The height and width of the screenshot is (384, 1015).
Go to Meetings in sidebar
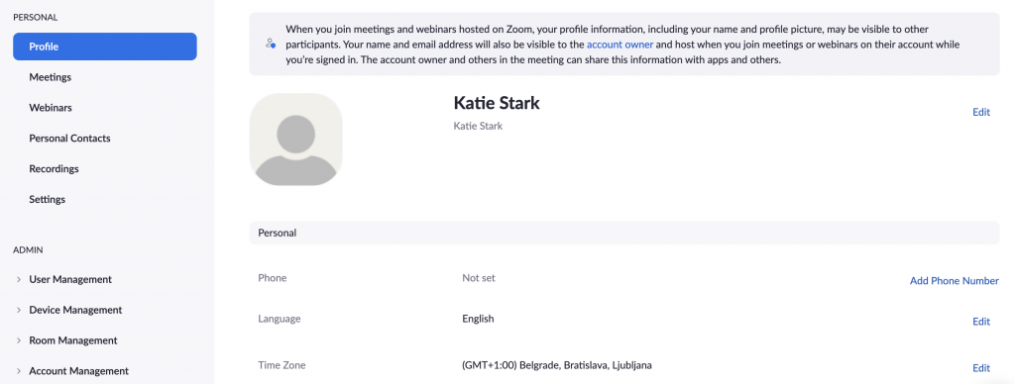(x=50, y=77)
